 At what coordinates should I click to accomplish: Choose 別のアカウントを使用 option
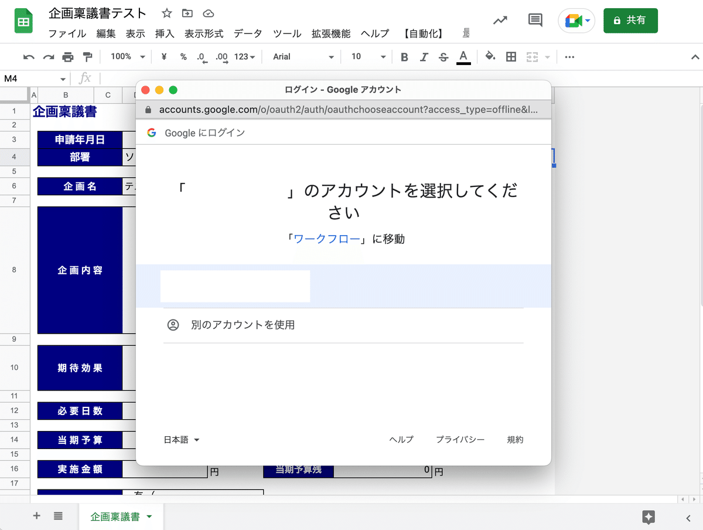click(x=343, y=325)
